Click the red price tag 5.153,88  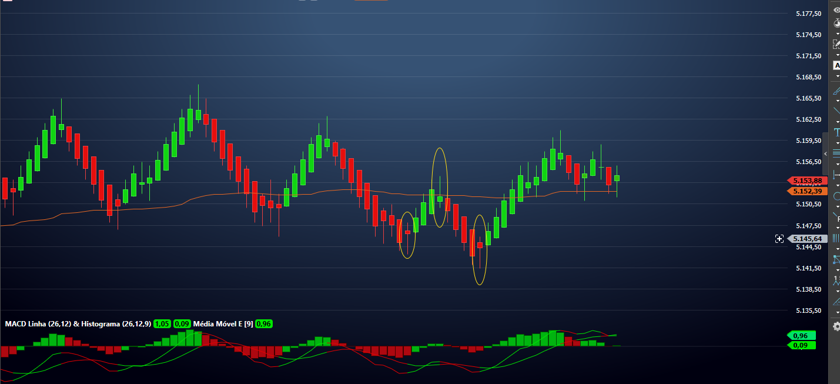(807, 181)
